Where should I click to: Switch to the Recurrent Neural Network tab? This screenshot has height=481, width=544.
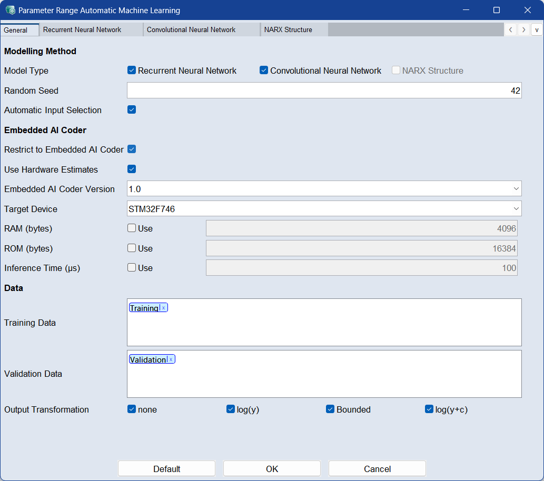82,30
